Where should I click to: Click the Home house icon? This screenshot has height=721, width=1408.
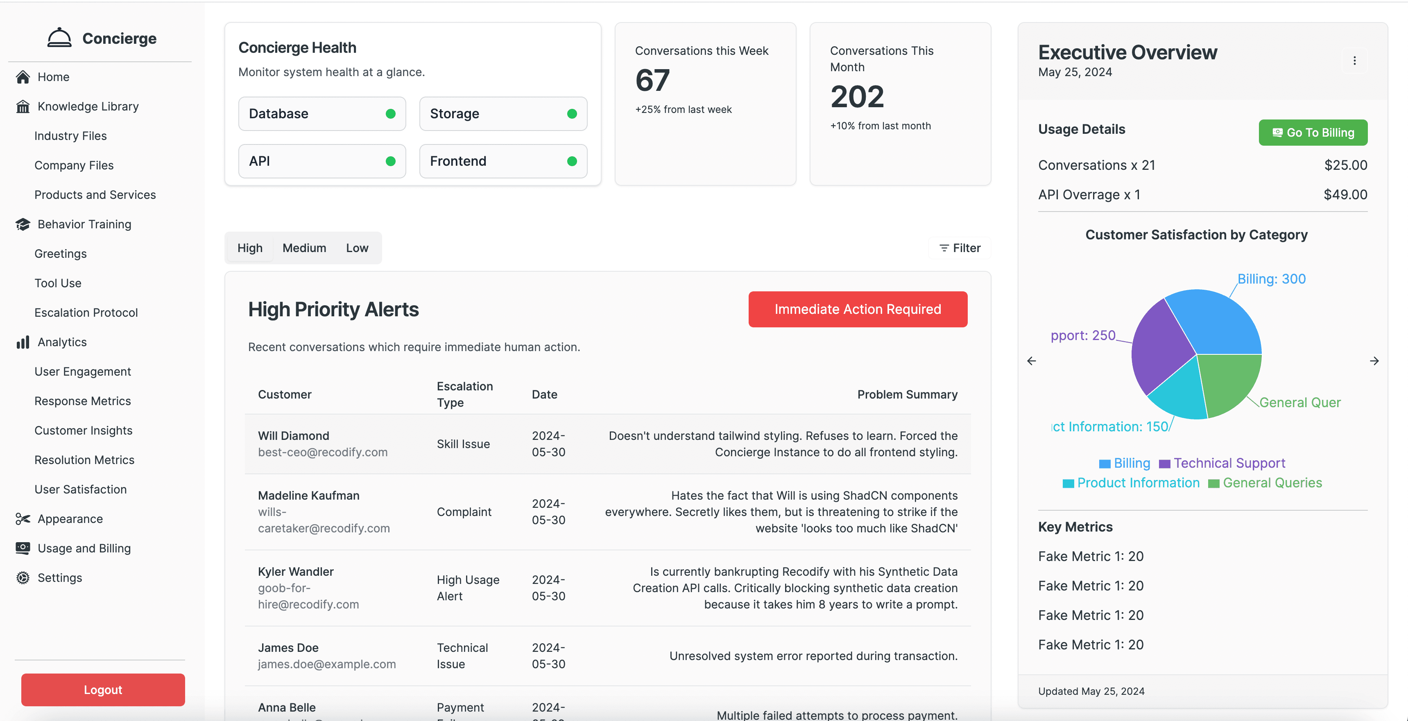coord(23,77)
